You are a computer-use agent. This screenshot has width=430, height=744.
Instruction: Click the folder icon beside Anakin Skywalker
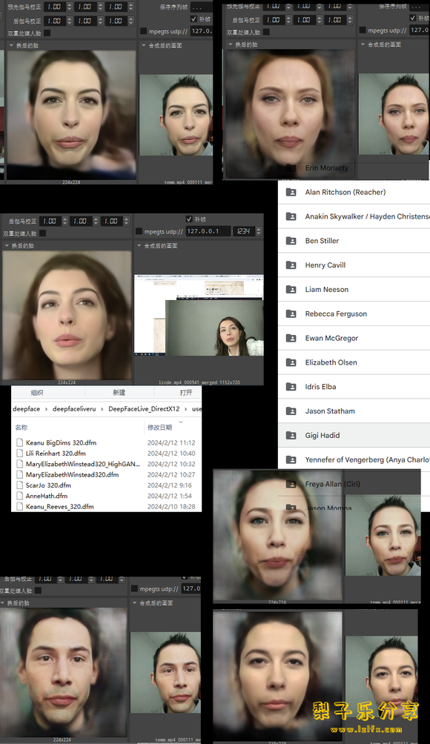pos(291,216)
